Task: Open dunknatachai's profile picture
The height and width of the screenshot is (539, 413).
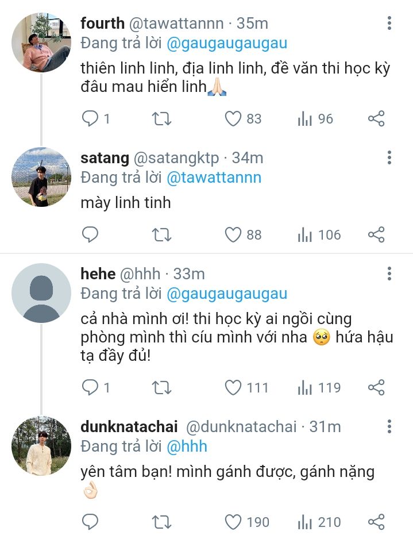Action: [x=41, y=446]
